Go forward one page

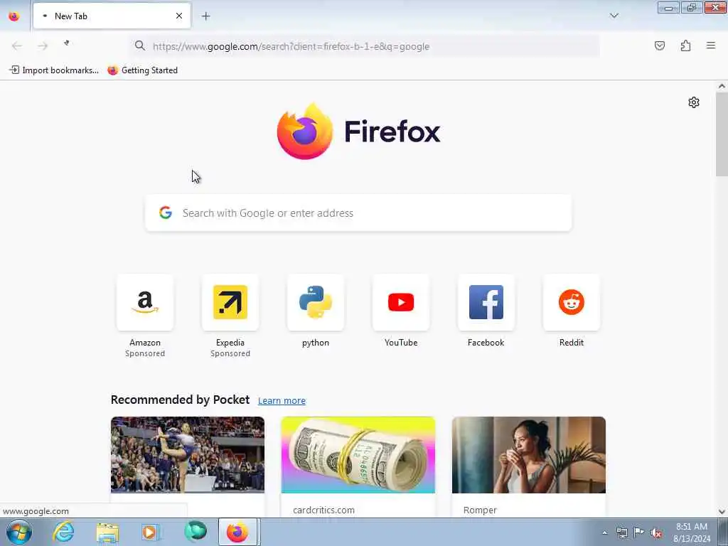pos(43,45)
